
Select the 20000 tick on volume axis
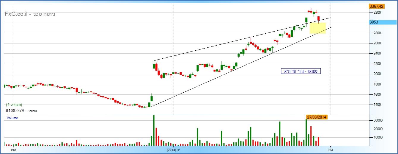[x=378, y=129]
